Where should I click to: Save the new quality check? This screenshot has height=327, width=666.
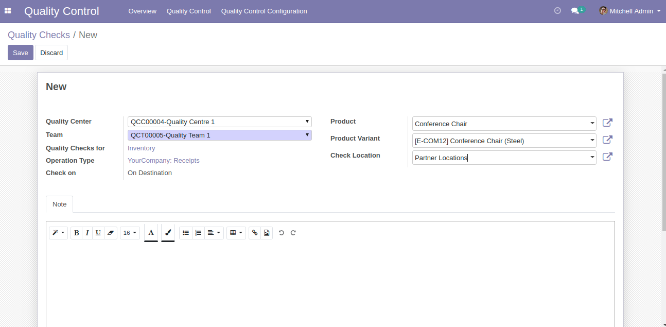click(21, 53)
